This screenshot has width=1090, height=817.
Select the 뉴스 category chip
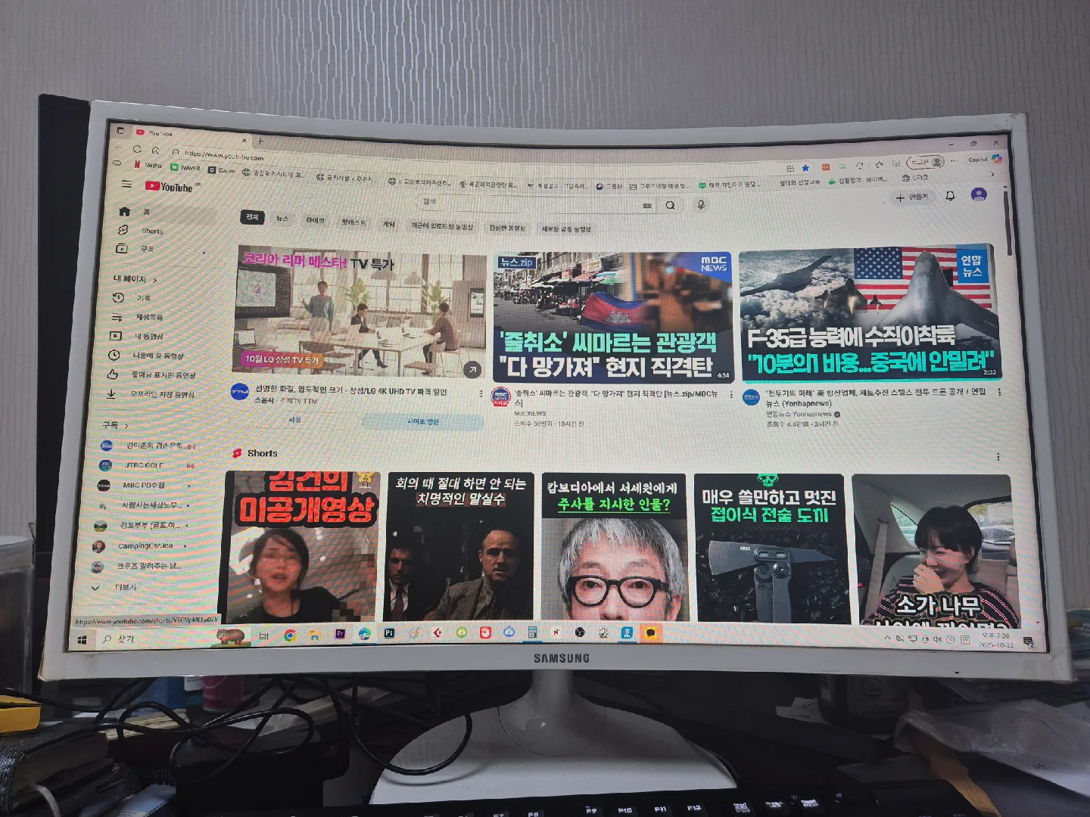tap(282, 219)
